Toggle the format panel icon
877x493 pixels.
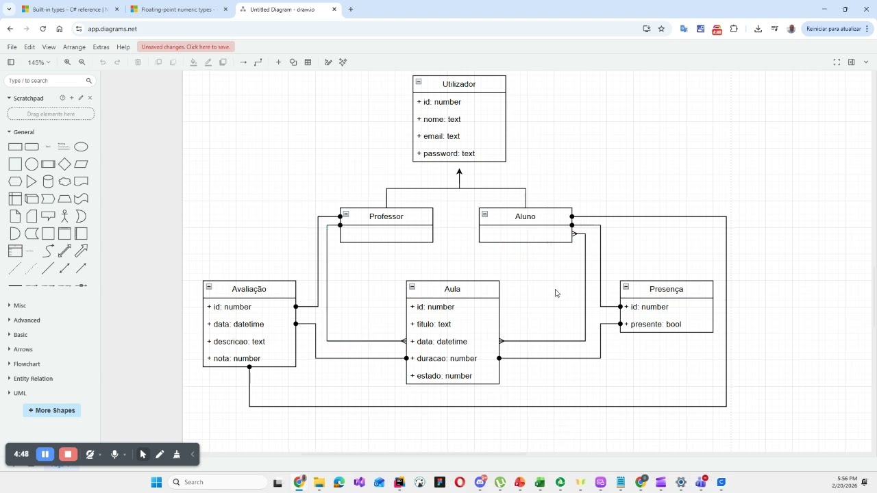pos(852,62)
